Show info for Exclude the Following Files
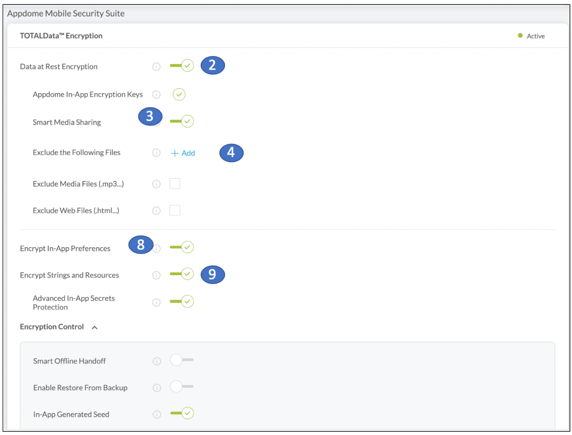This screenshot has width=572, height=435. [x=156, y=153]
